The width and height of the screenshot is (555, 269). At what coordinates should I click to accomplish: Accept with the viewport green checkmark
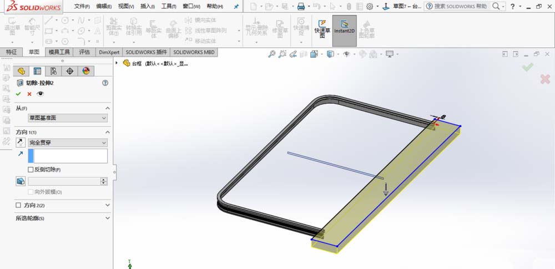pyautogui.click(x=527, y=67)
